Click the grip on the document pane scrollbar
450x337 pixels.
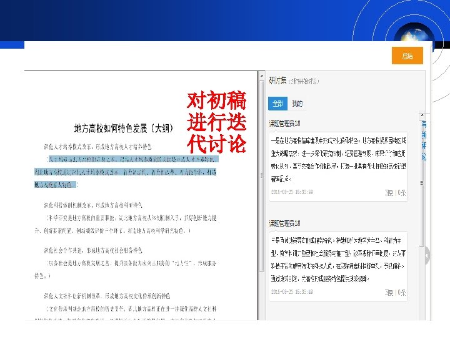coord(261,175)
